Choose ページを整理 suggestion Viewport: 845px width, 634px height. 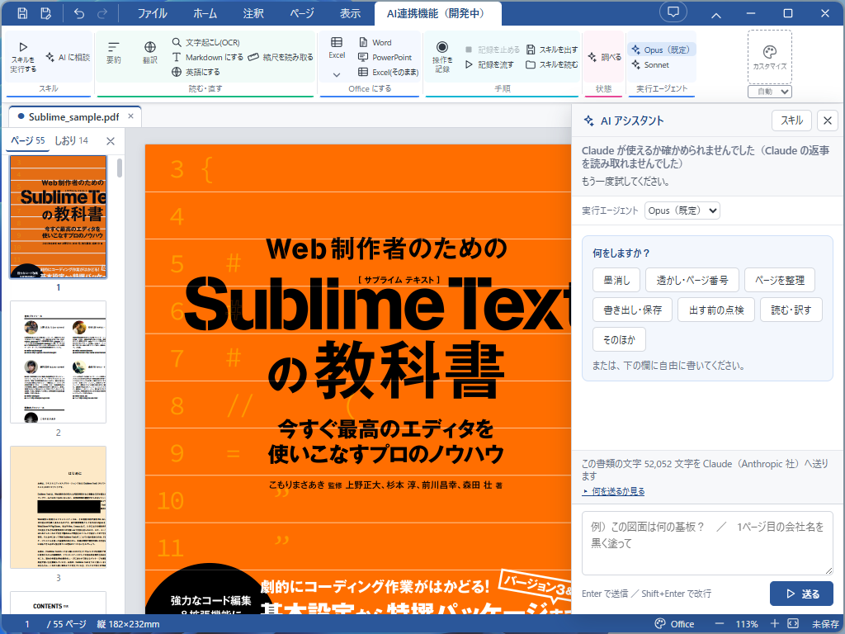[x=779, y=280]
